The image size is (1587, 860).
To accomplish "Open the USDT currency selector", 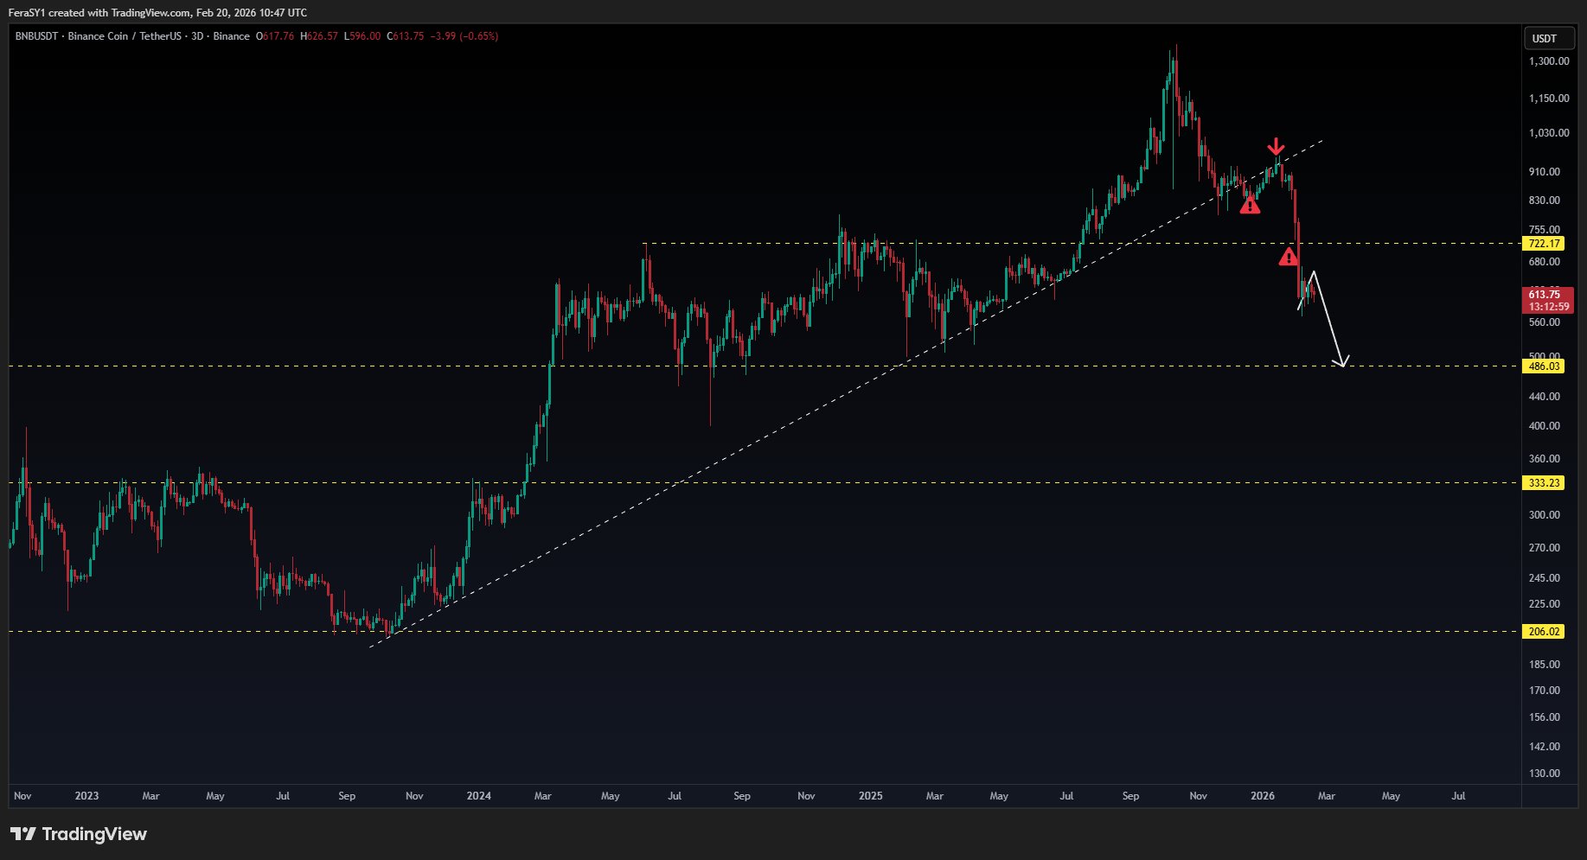I will [1548, 38].
